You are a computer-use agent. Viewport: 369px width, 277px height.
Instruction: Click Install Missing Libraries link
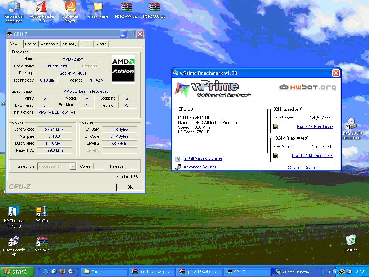click(x=203, y=159)
